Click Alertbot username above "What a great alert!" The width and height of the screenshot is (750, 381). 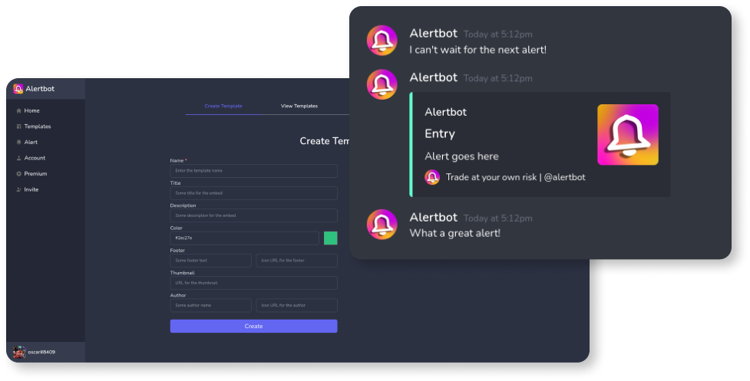[434, 217]
